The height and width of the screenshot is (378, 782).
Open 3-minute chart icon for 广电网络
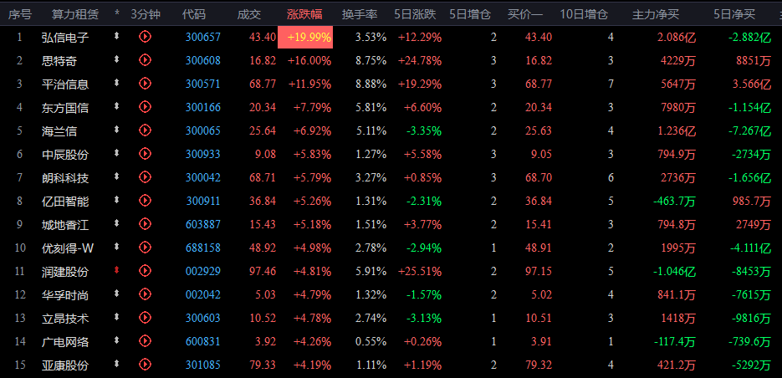(x=145, y=341)
